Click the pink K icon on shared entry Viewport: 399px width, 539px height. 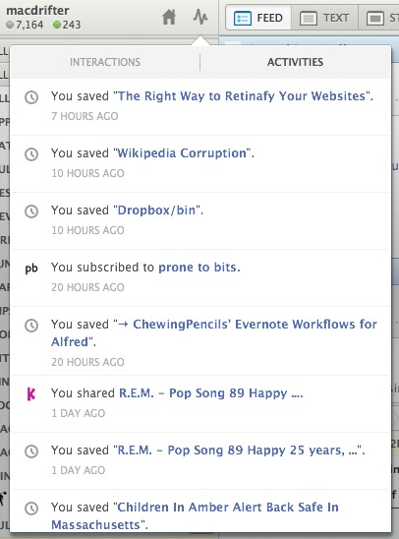31,394
